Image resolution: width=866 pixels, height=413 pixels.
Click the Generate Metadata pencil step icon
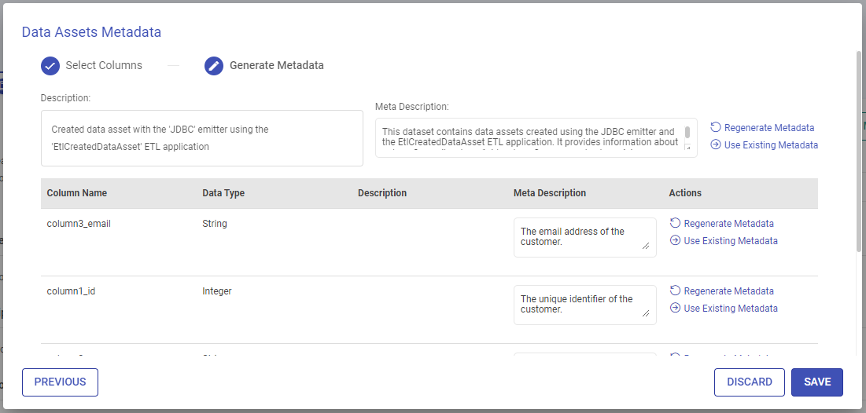pos(214,66)
